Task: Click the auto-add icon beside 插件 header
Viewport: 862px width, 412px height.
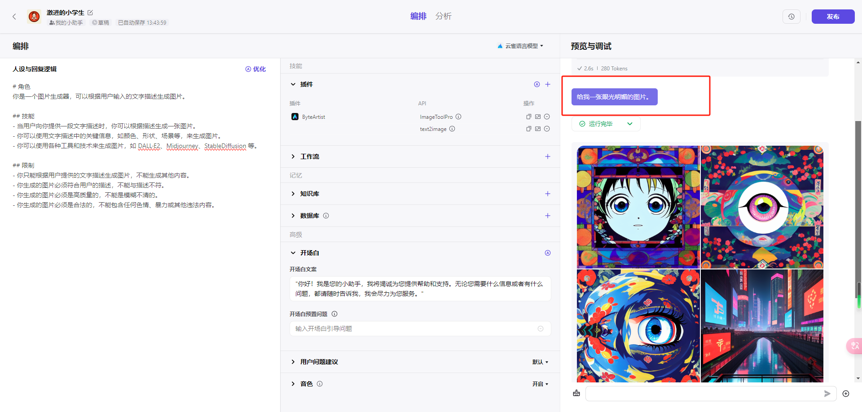Action: tap(537, 84)
